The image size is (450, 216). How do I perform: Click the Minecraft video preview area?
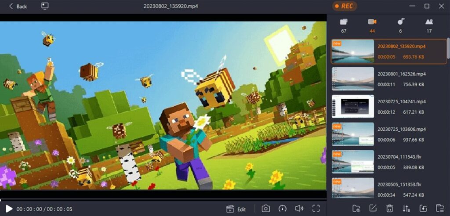tap(163, 105)
